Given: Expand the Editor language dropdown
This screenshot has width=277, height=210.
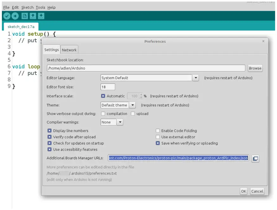Looking at the screenshot, I should 196,78.
